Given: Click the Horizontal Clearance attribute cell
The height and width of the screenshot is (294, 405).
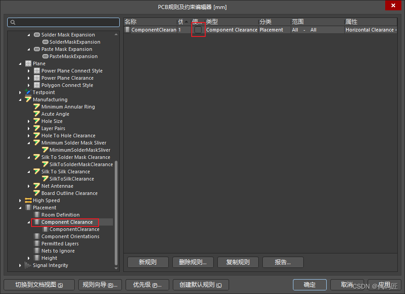Looking at the screenshot, I should [x=371, y=30].
